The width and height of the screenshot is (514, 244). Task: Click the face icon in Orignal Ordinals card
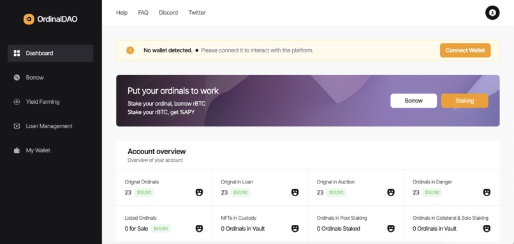point(199,192)
